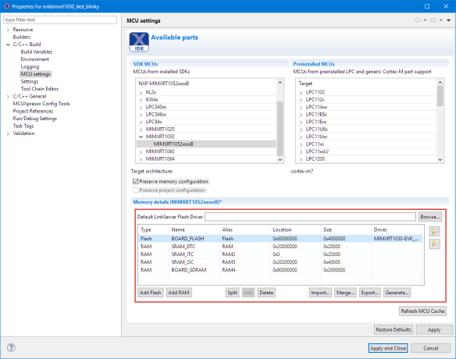Click the Size column header
The width and height of the screenshot is (456, 359).
(x=346, y=229)
